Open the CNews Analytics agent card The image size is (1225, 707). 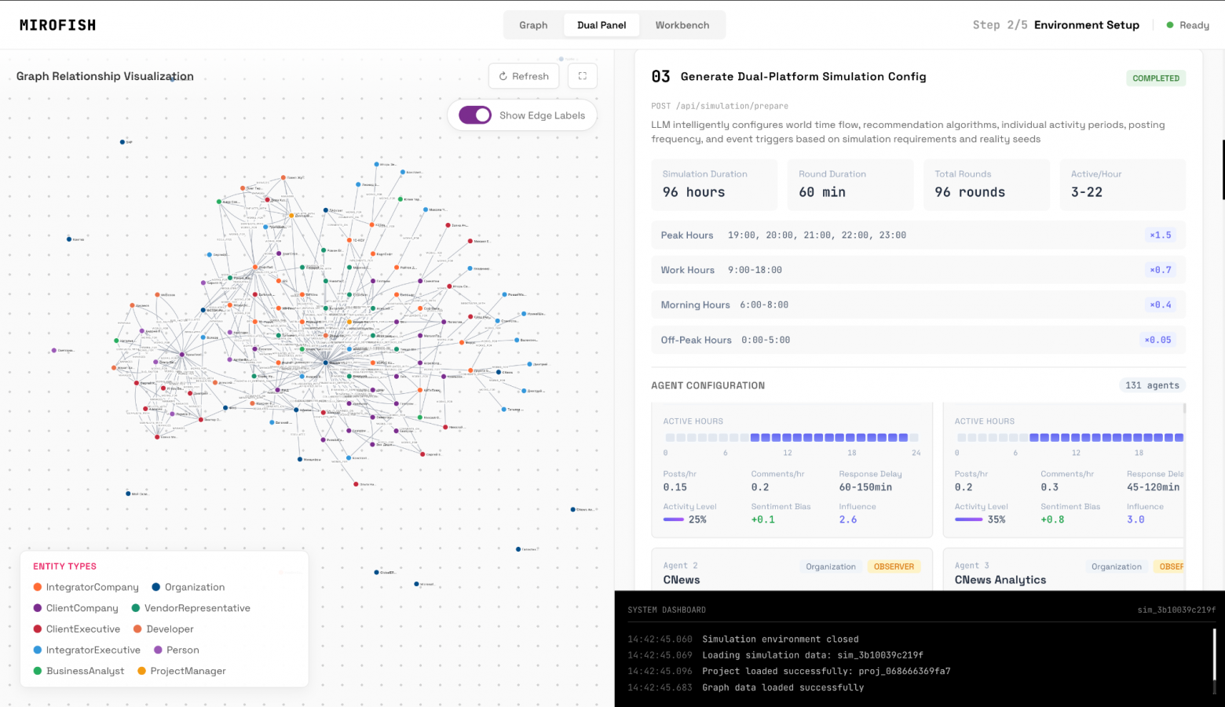point(1062,572)
